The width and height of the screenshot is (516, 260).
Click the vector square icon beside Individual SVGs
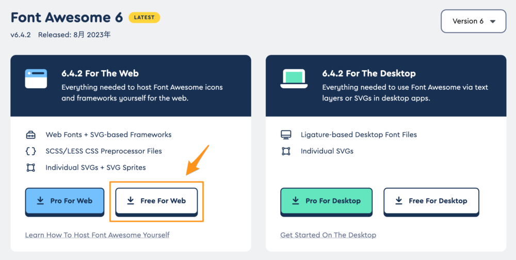coord(286,151)
